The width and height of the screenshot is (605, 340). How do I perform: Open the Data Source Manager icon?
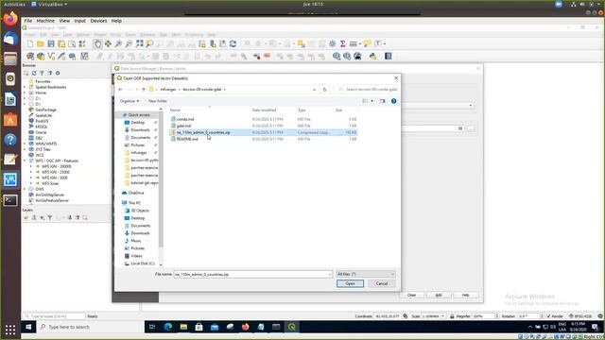coord(30,57)
